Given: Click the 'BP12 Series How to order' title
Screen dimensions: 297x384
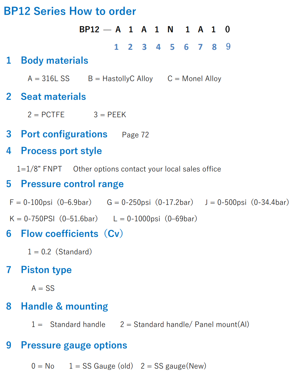Looking at the screenshot, I should [x=70, y=11].
